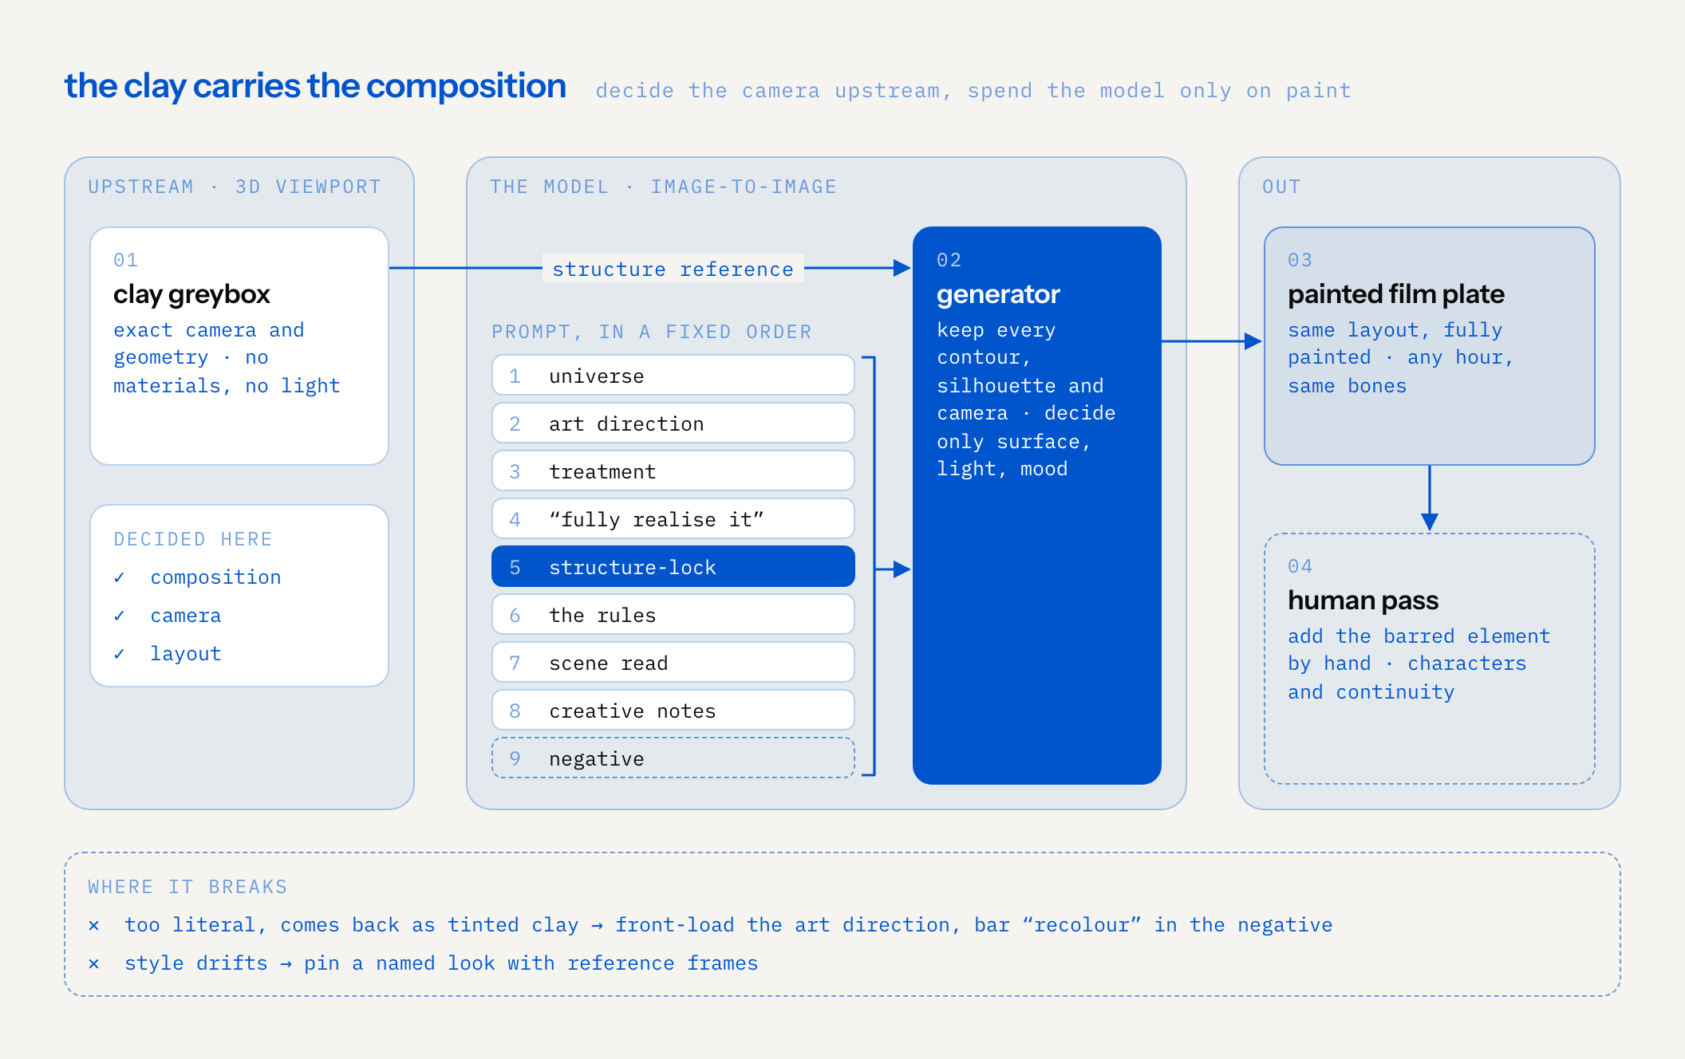Select prompt row '6 the rules'
The height and width of the screenshot is (1059, 1685).
click(x=673, y=615)
